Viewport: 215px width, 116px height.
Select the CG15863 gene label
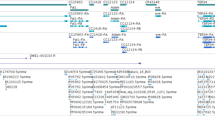tap(76, 2)
